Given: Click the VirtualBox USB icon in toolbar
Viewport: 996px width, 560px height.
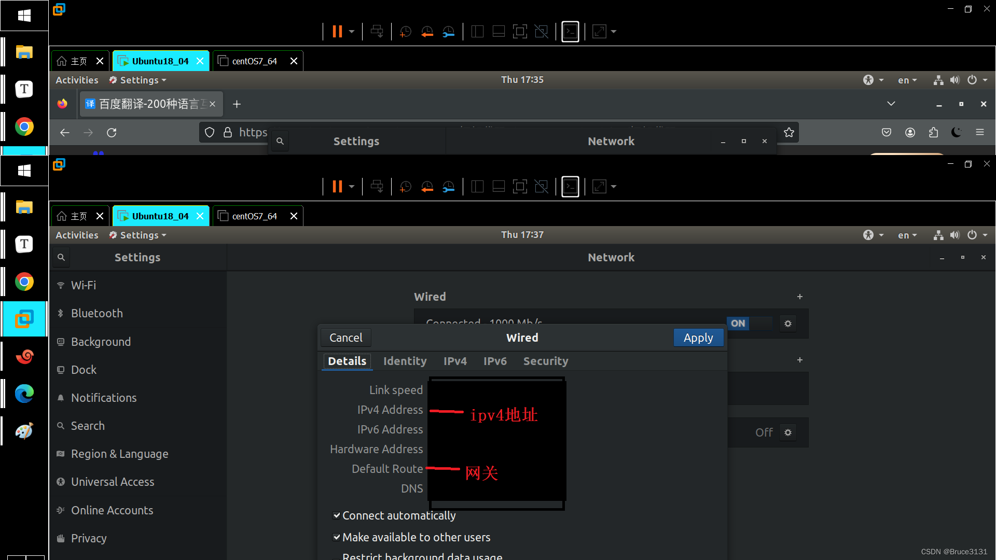Looking at the screenshot, I should pyautogui.click(x=376, y=186).
